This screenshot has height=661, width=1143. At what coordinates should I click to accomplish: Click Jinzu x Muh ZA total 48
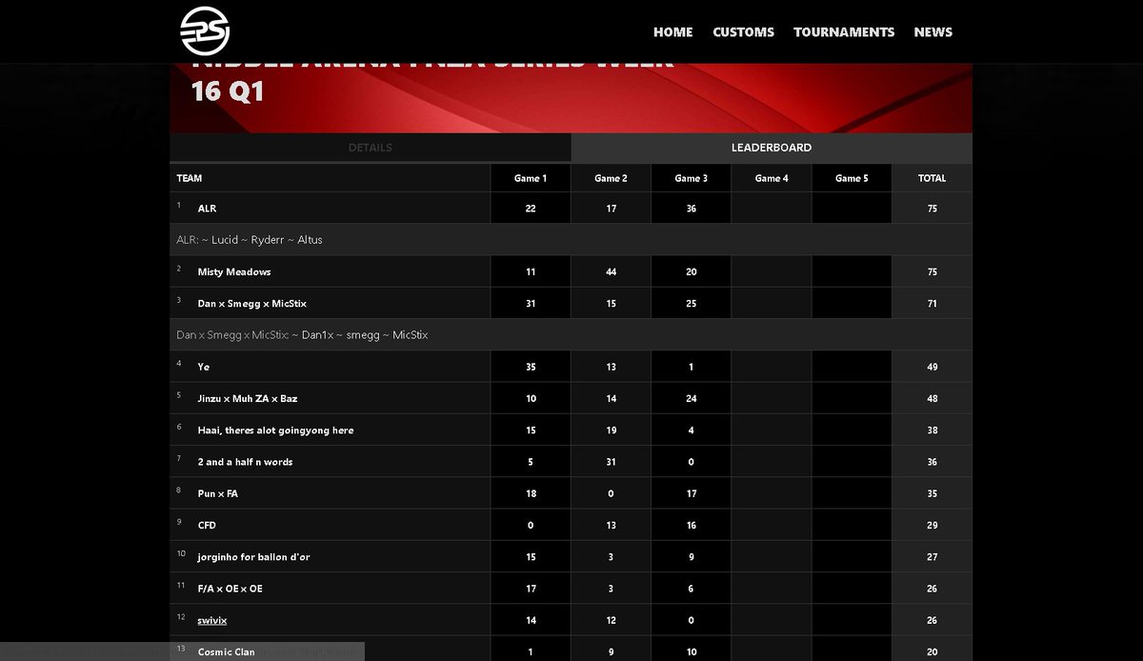(932, 398)
